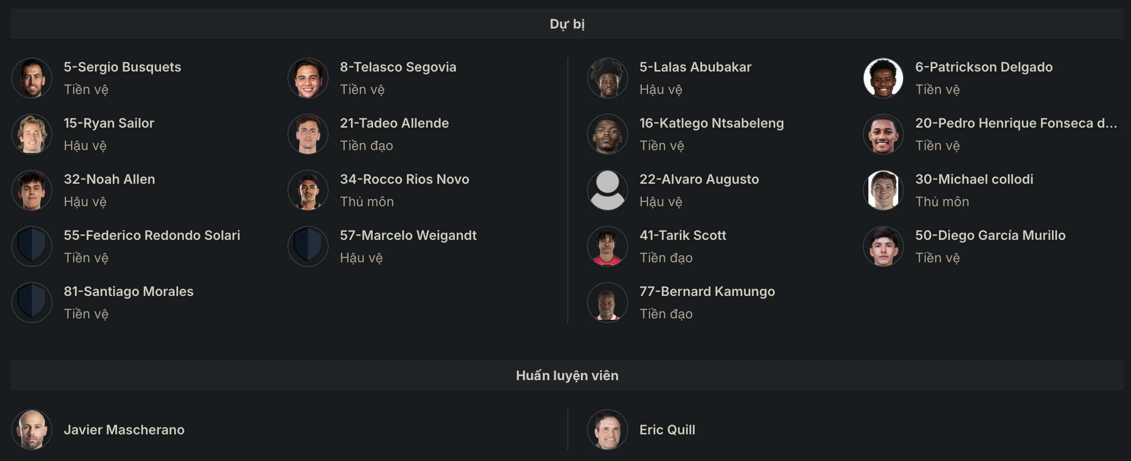This screenshot has width=1131, height=461.
Task: Open 32-Noah Allen player profile
Action: (x=109, y=179)
